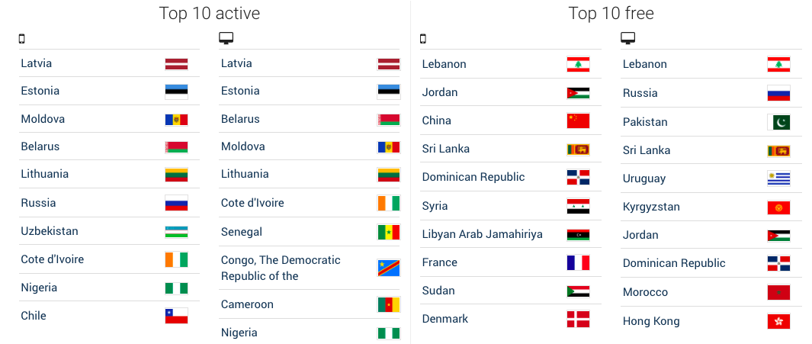This screenshot has height=344, width=812.
Task: Select China in the mobile free list
Action: [x=437, y=121]
